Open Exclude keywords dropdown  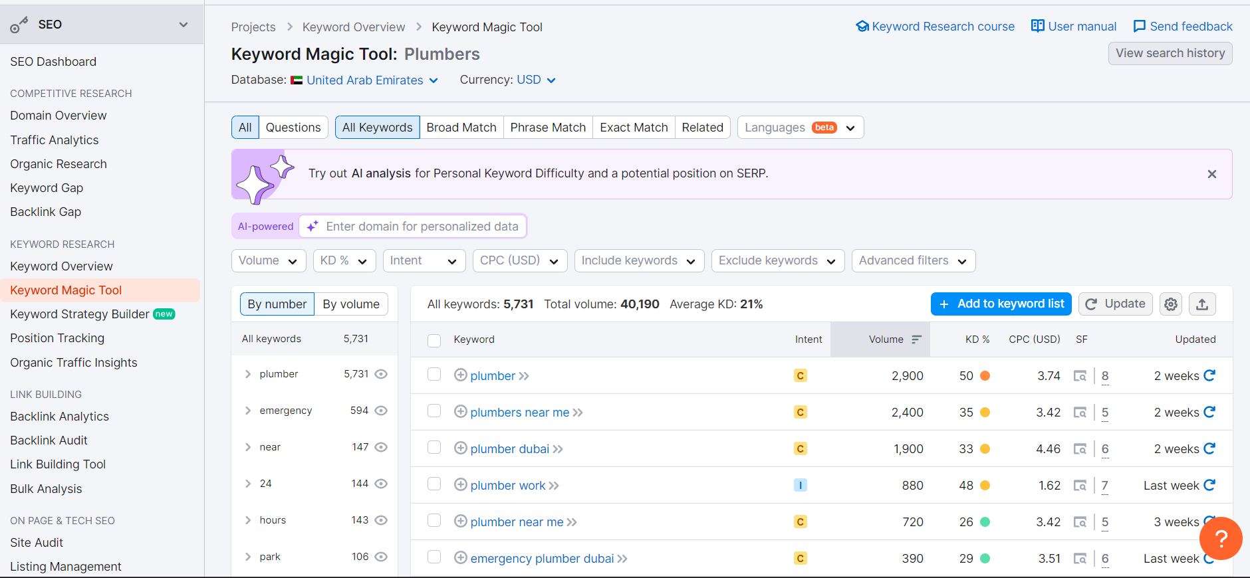(x=778, y=260)
